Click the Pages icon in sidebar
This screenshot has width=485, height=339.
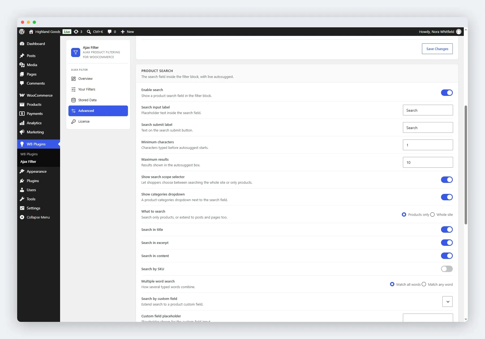22,74
